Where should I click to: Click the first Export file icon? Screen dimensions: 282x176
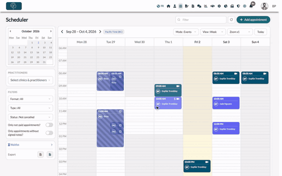click(x=41, y=155)
